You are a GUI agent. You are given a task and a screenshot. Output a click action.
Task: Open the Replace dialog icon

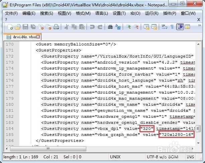pyautogui.click(x=118, y=27)
